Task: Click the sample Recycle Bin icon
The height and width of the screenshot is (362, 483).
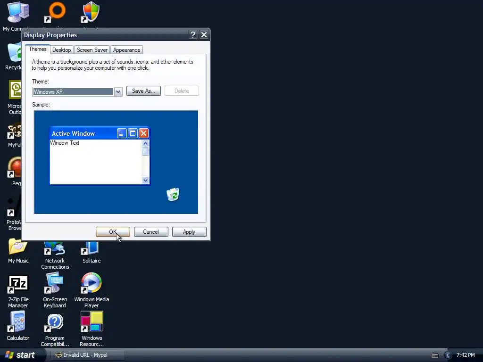Action: click(x=173, y=194)
